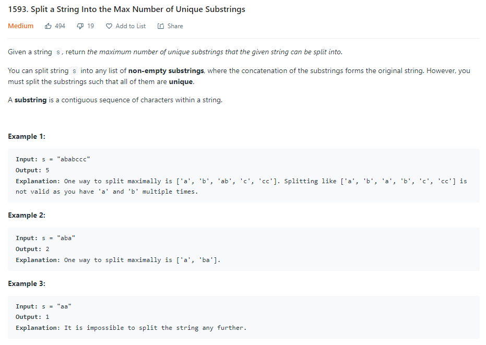Click the Example 2 heading
Screen dimensions: 486x345
click(27, 215)
